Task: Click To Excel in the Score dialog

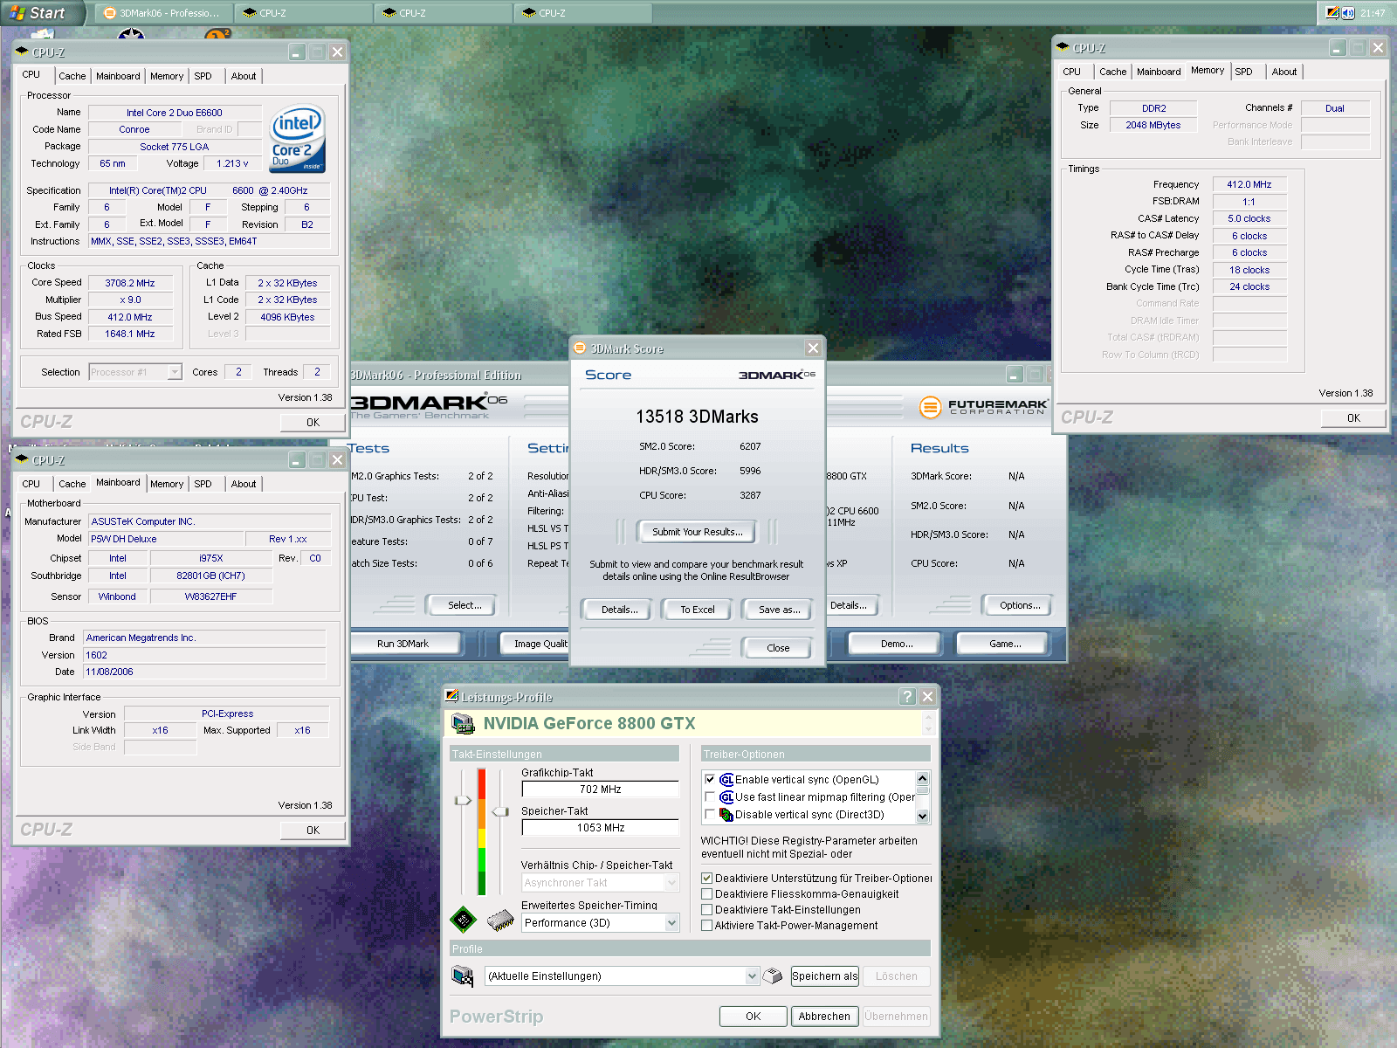Action: pos(698,610)
